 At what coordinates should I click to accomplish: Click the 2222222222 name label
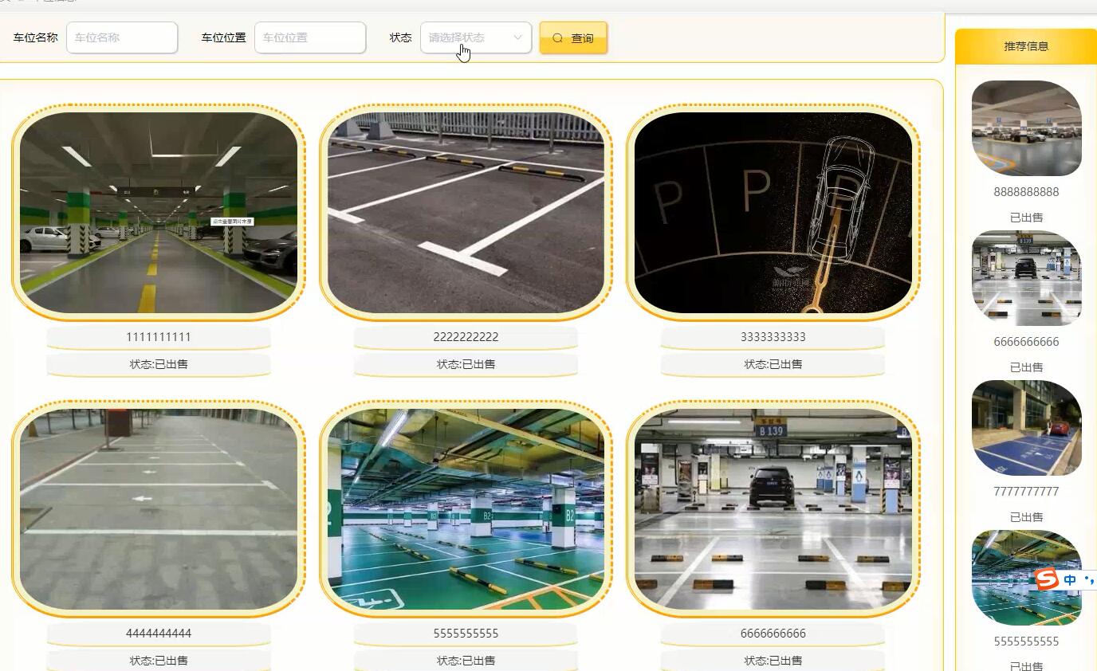click(466, 337)
